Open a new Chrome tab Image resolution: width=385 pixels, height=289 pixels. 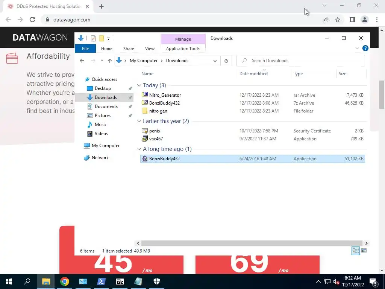coord(102,7)
